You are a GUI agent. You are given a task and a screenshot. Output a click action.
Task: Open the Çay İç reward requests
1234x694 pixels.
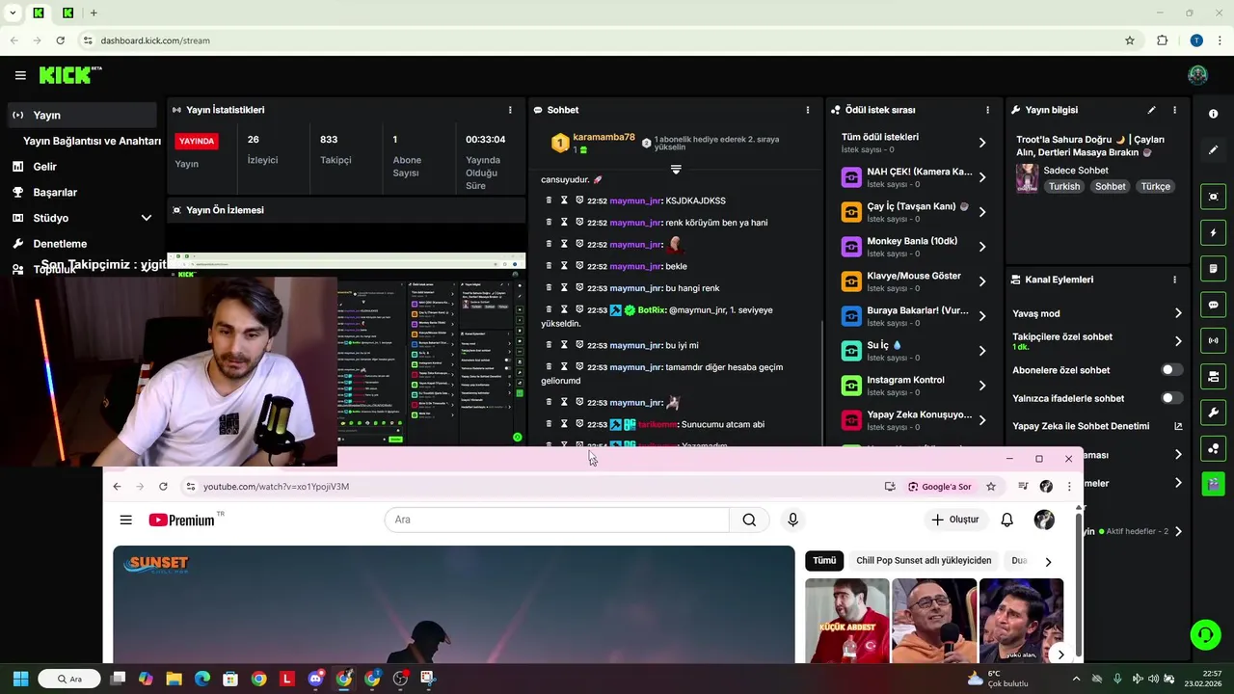tap(914, 212)
